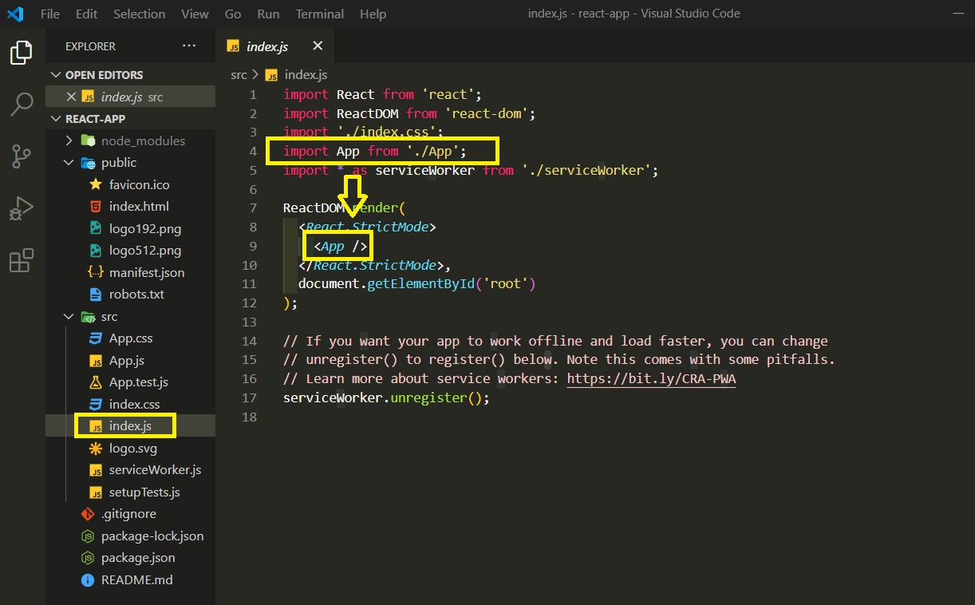Open the View menu
Image resolution: width=975 pixels, height=605 pixels.
click(195, 14)
